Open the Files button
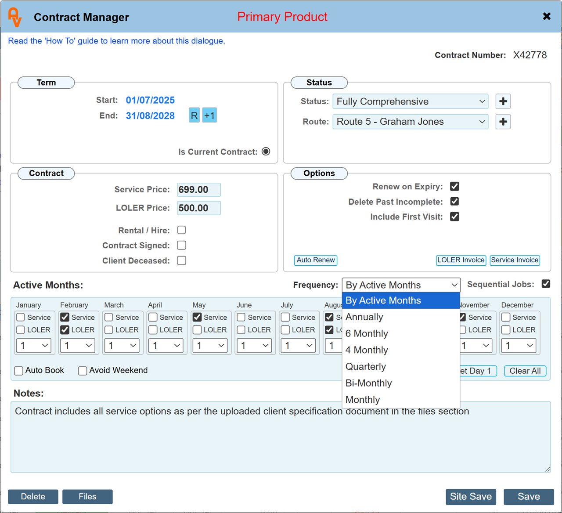The width and height of the screenshot is (562, 513). pyautogui.click(x=87, y=497)
